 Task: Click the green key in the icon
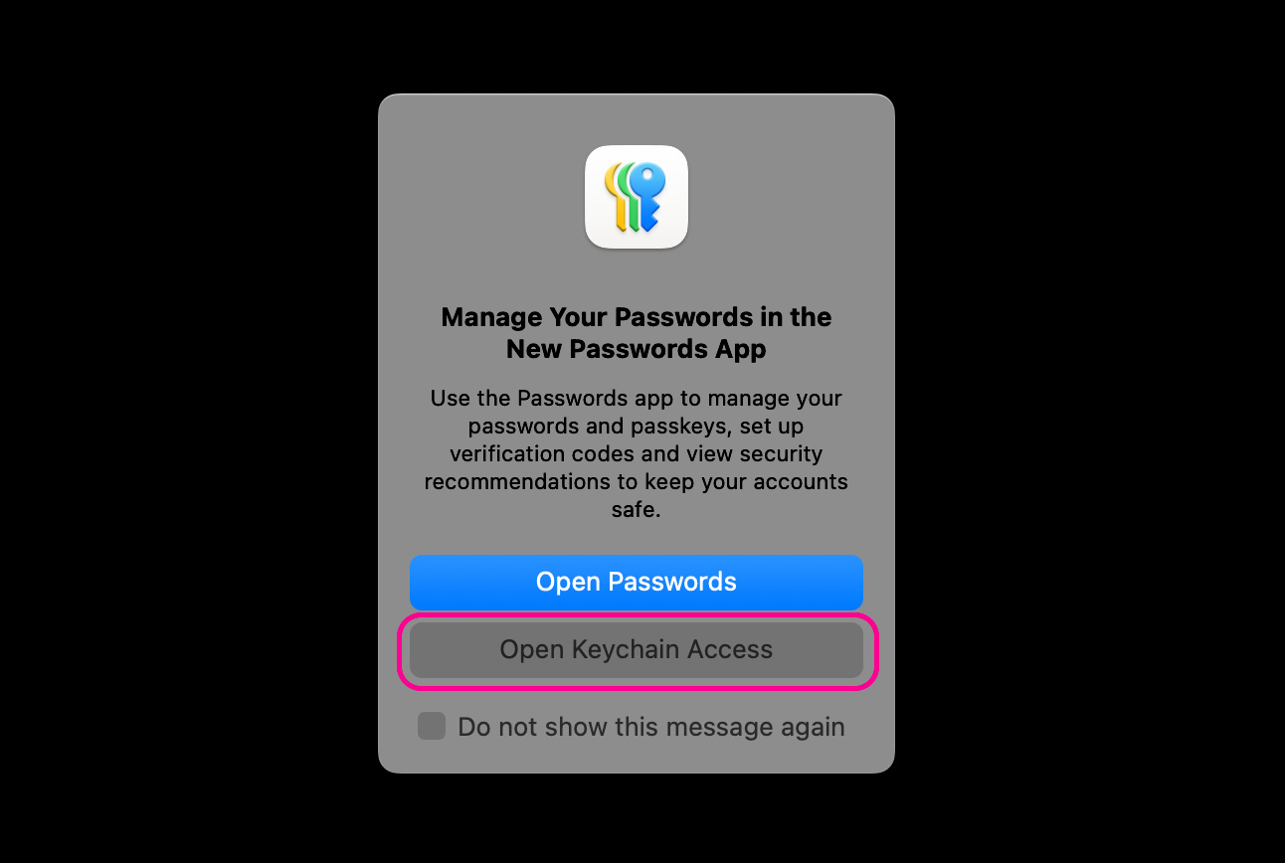click(628, 198)
